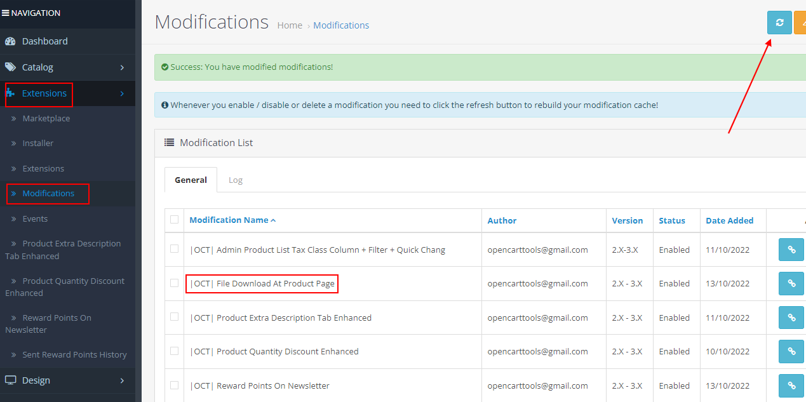This screenshot has height=402, width=806.
Task: Select the Reward Points On Newsletter row checkbox
Action: (x=175, y=385)
